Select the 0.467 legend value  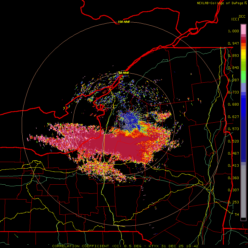(x=233, y=153)
